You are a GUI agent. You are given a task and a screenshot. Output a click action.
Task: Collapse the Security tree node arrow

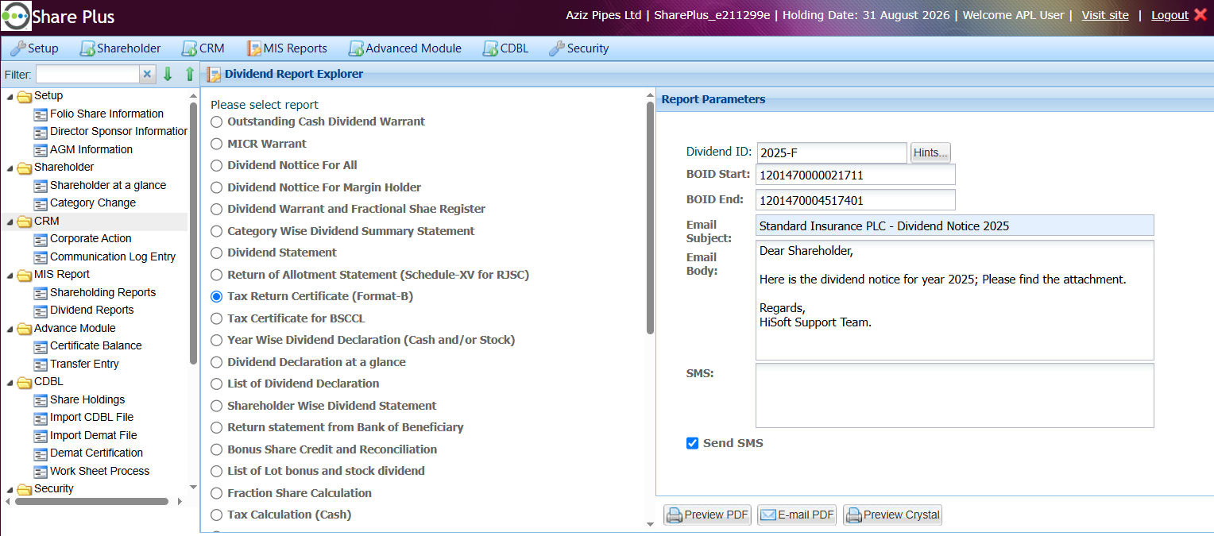10,490
